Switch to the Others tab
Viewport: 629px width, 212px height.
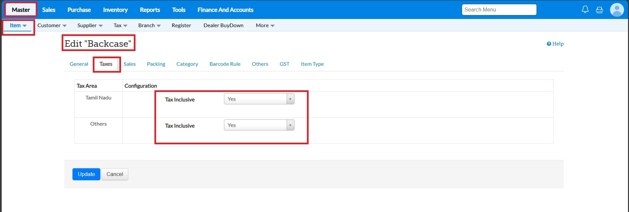tap(260, 64)
